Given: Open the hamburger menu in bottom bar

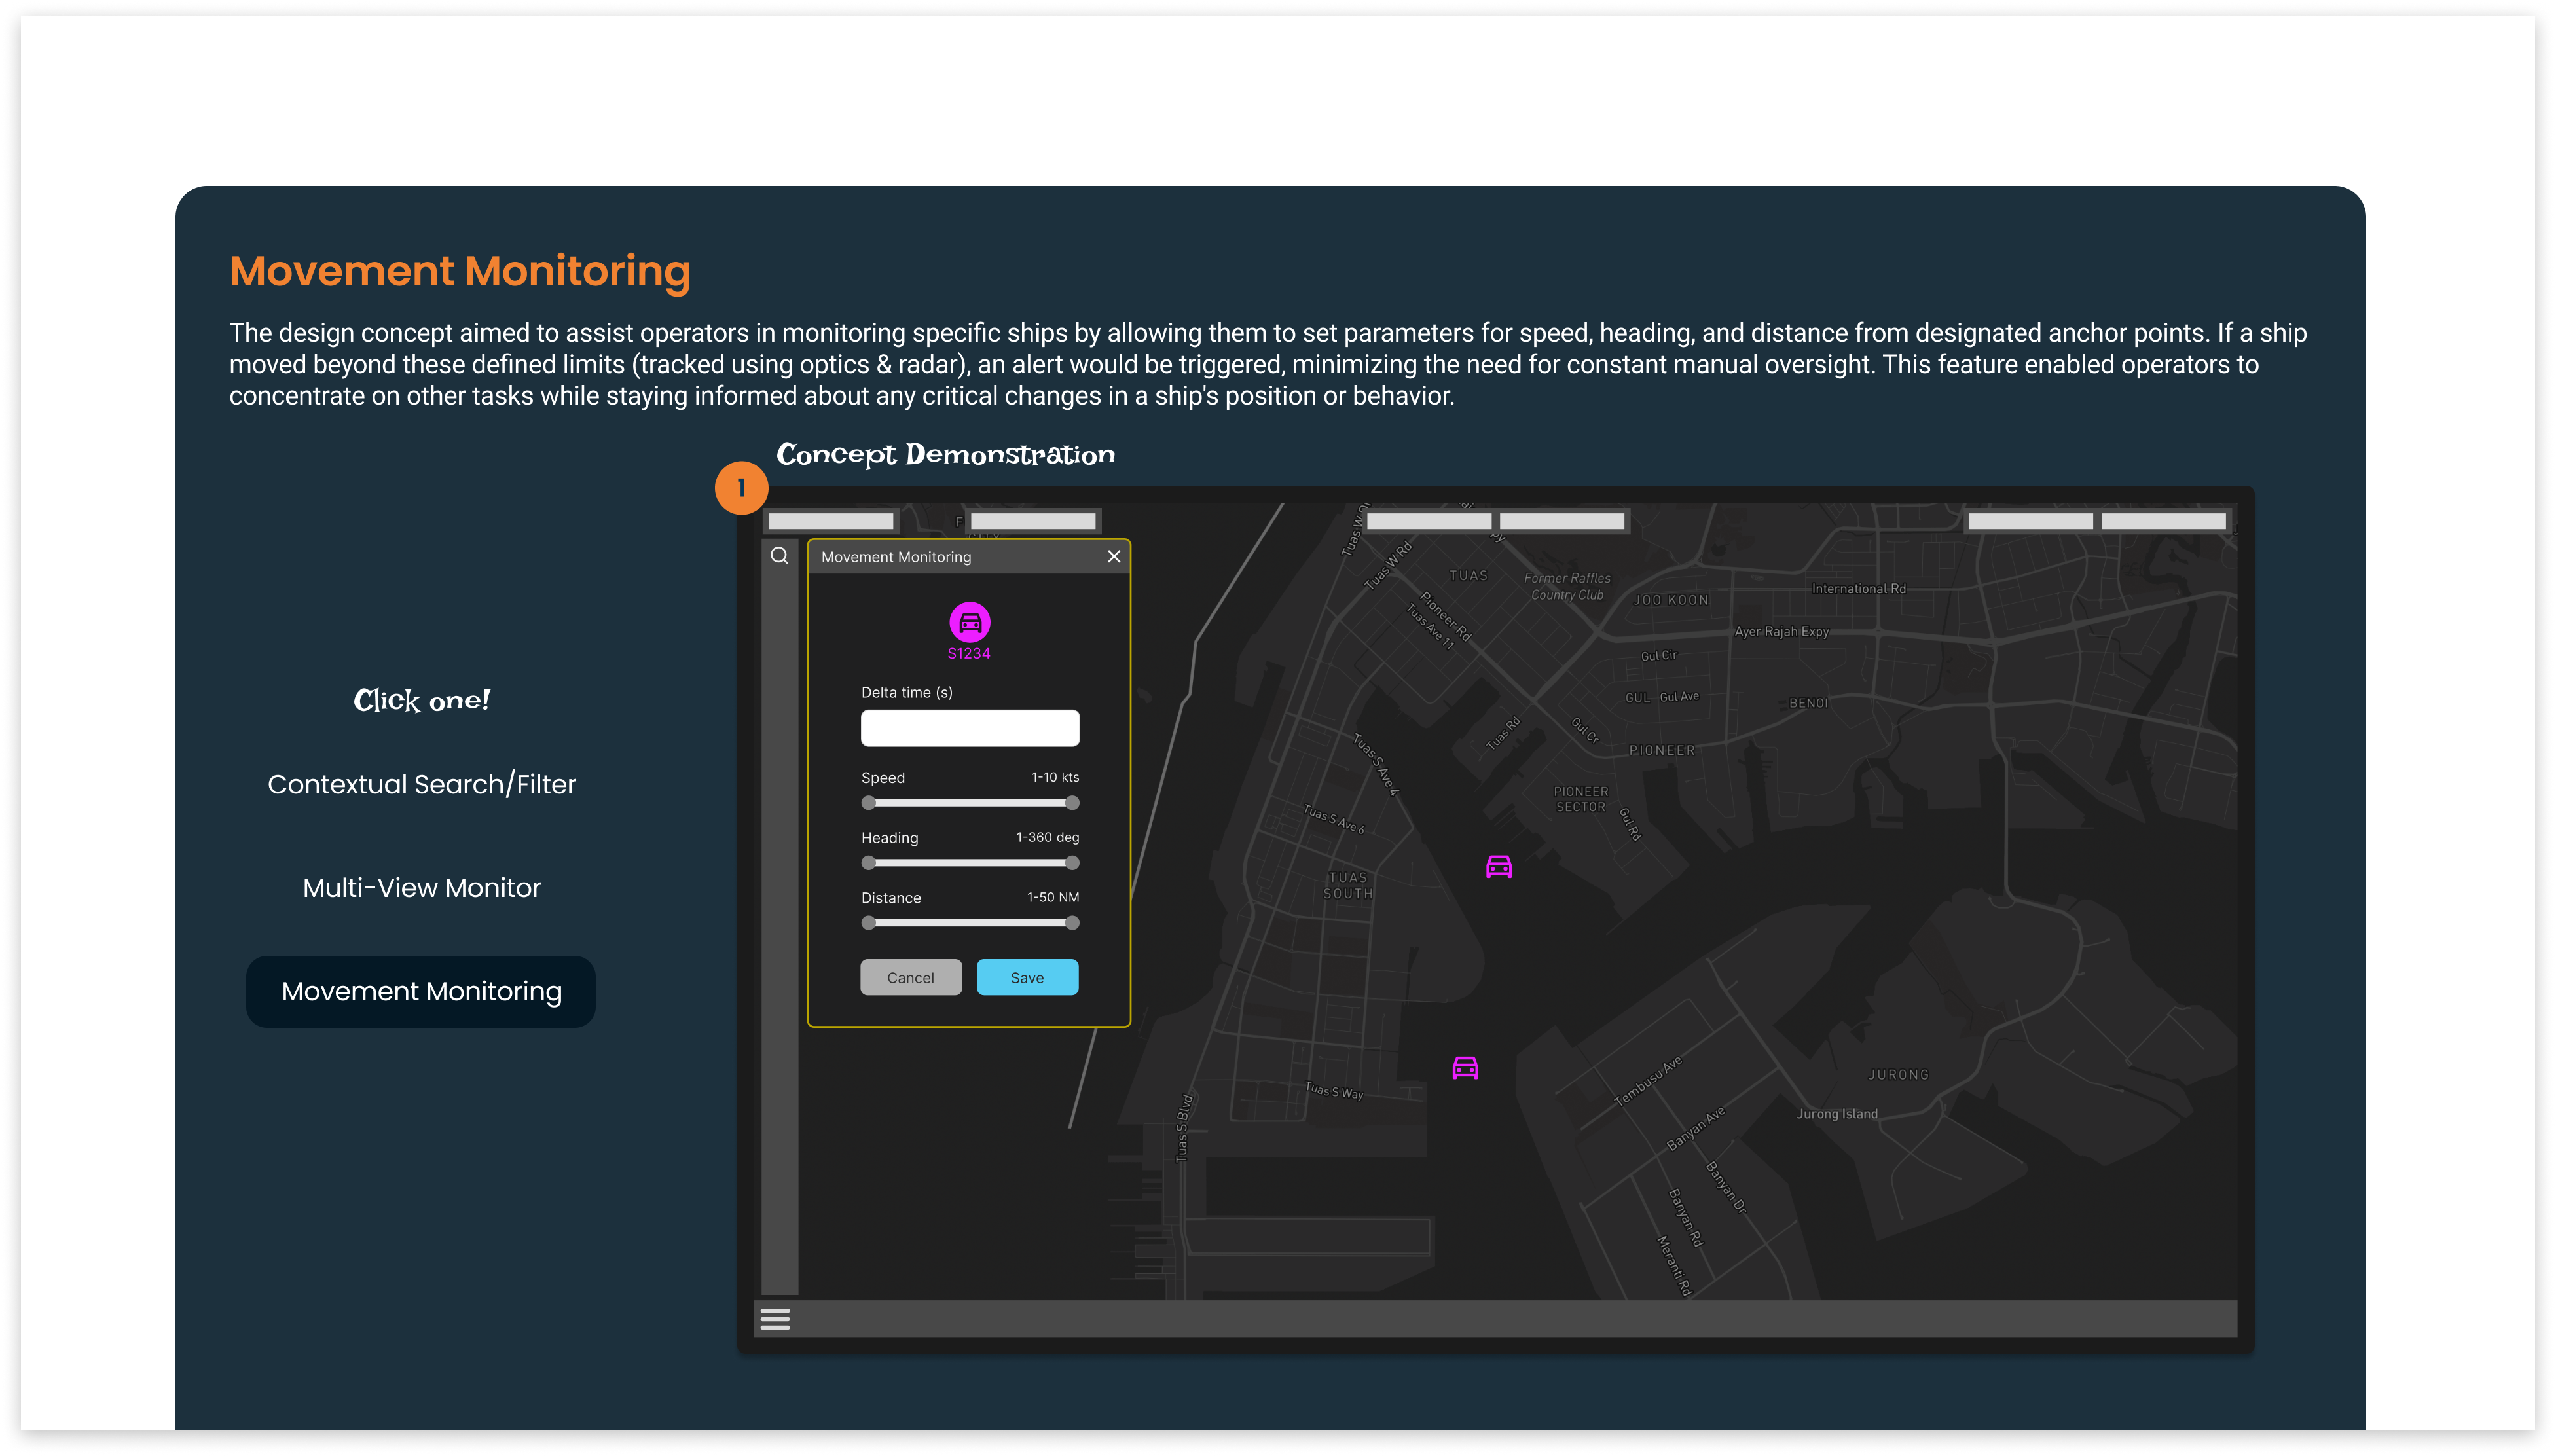Looking at the screenshot, I should pos(775,1319).
